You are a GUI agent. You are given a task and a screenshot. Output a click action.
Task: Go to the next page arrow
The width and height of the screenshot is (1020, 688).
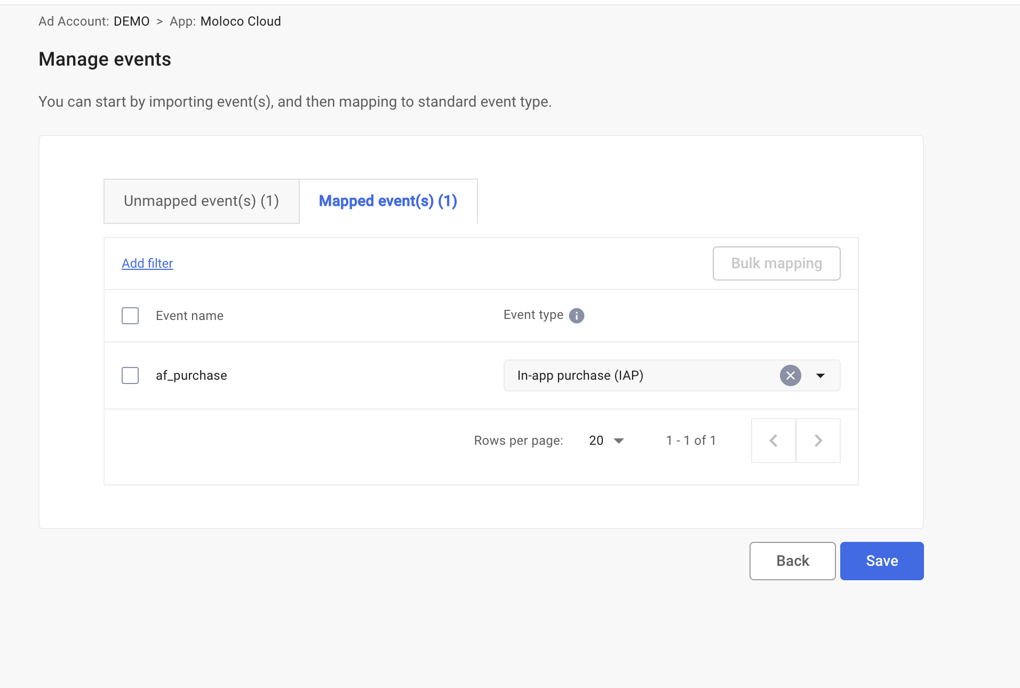tap(818, 441)
